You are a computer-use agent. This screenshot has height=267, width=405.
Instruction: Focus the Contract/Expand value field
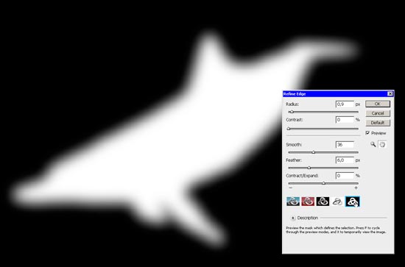[345, 176]
